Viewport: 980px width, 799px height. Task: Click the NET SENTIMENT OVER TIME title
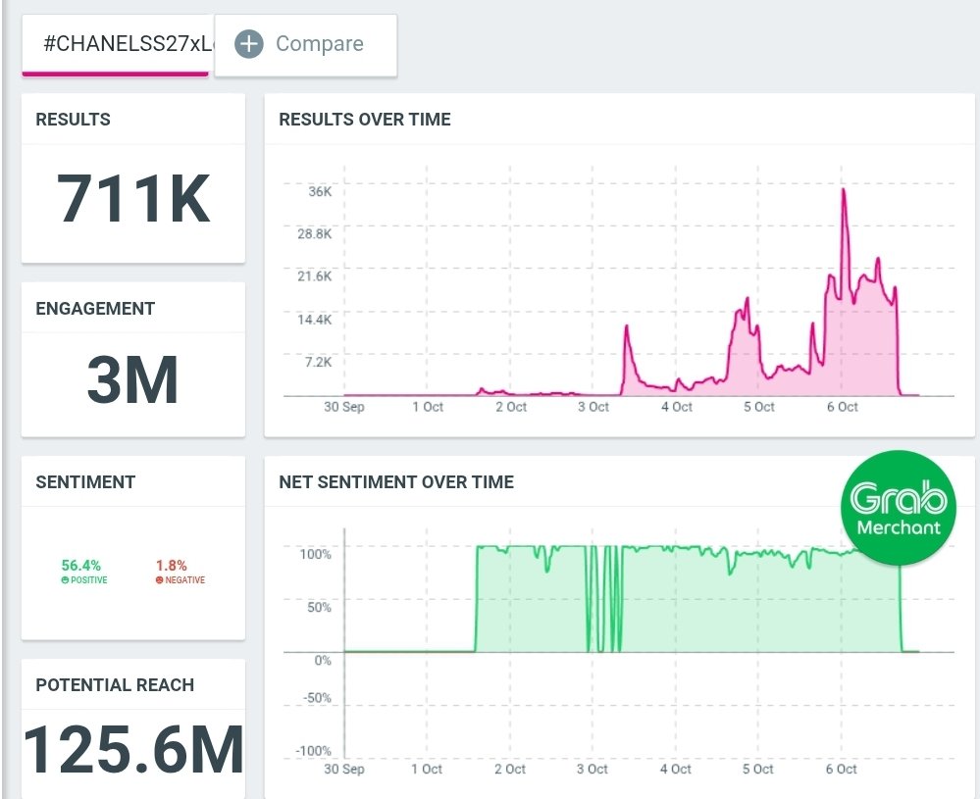(x=396, y=482)
